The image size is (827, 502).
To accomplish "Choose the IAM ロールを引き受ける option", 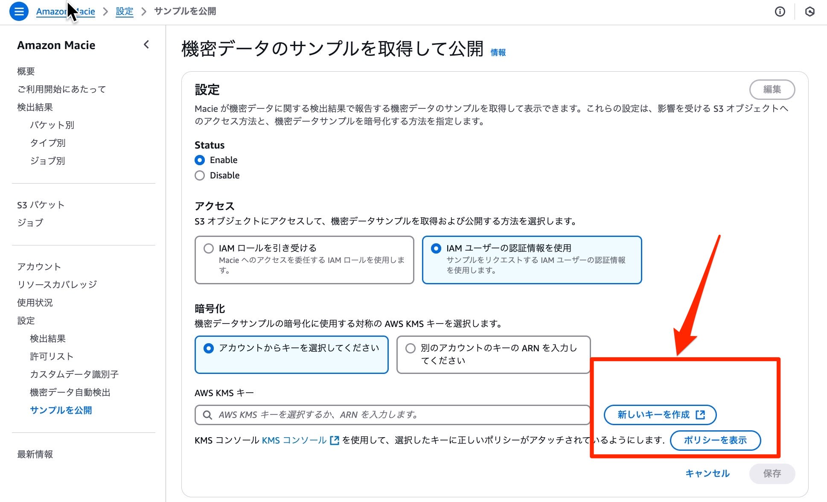I will pos(304,260).
